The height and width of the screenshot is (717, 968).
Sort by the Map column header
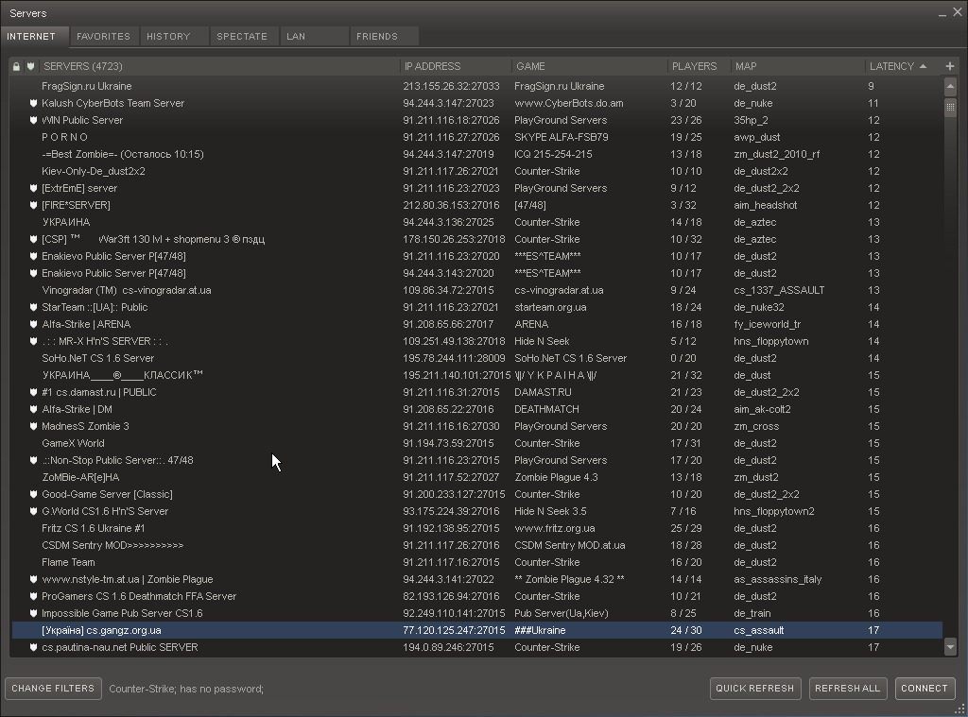coord(798,66)
